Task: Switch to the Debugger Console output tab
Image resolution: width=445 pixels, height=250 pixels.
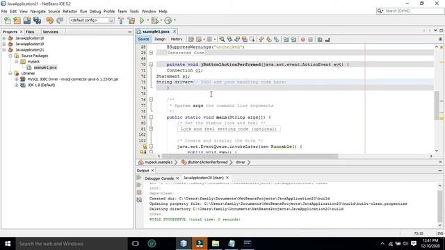Action: (x=159, y=178)
